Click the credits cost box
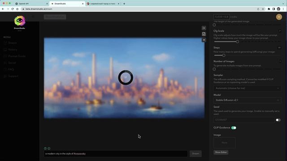The height and width of the screenshot is (161, 287). pyautogui.click(x=222, y=17)
